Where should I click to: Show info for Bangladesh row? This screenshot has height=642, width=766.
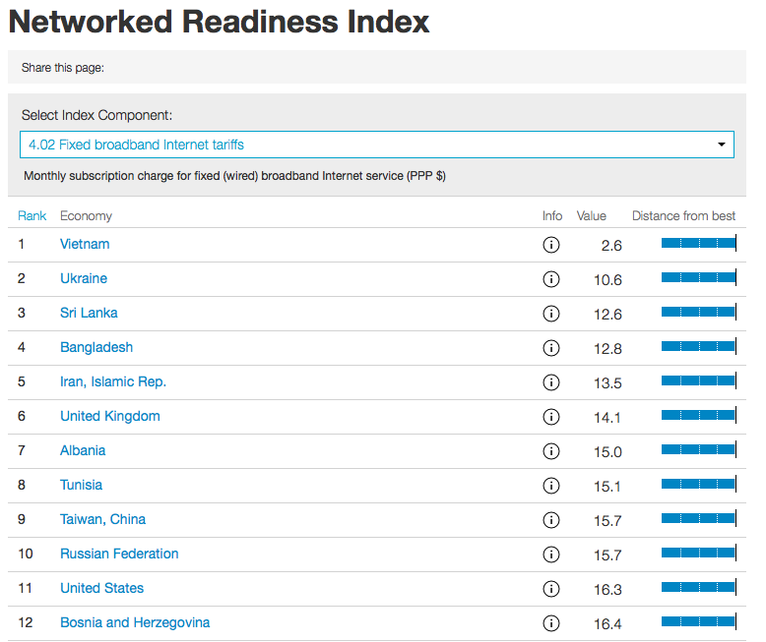[551, 348]
